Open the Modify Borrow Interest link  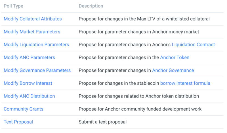(x=28, y=83)
